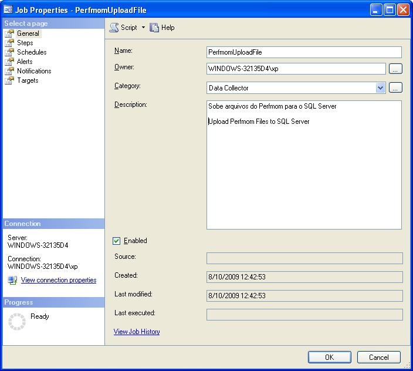Click the Script toolbar icon
This screenshot has height=371, width=413.
(114, 28)
